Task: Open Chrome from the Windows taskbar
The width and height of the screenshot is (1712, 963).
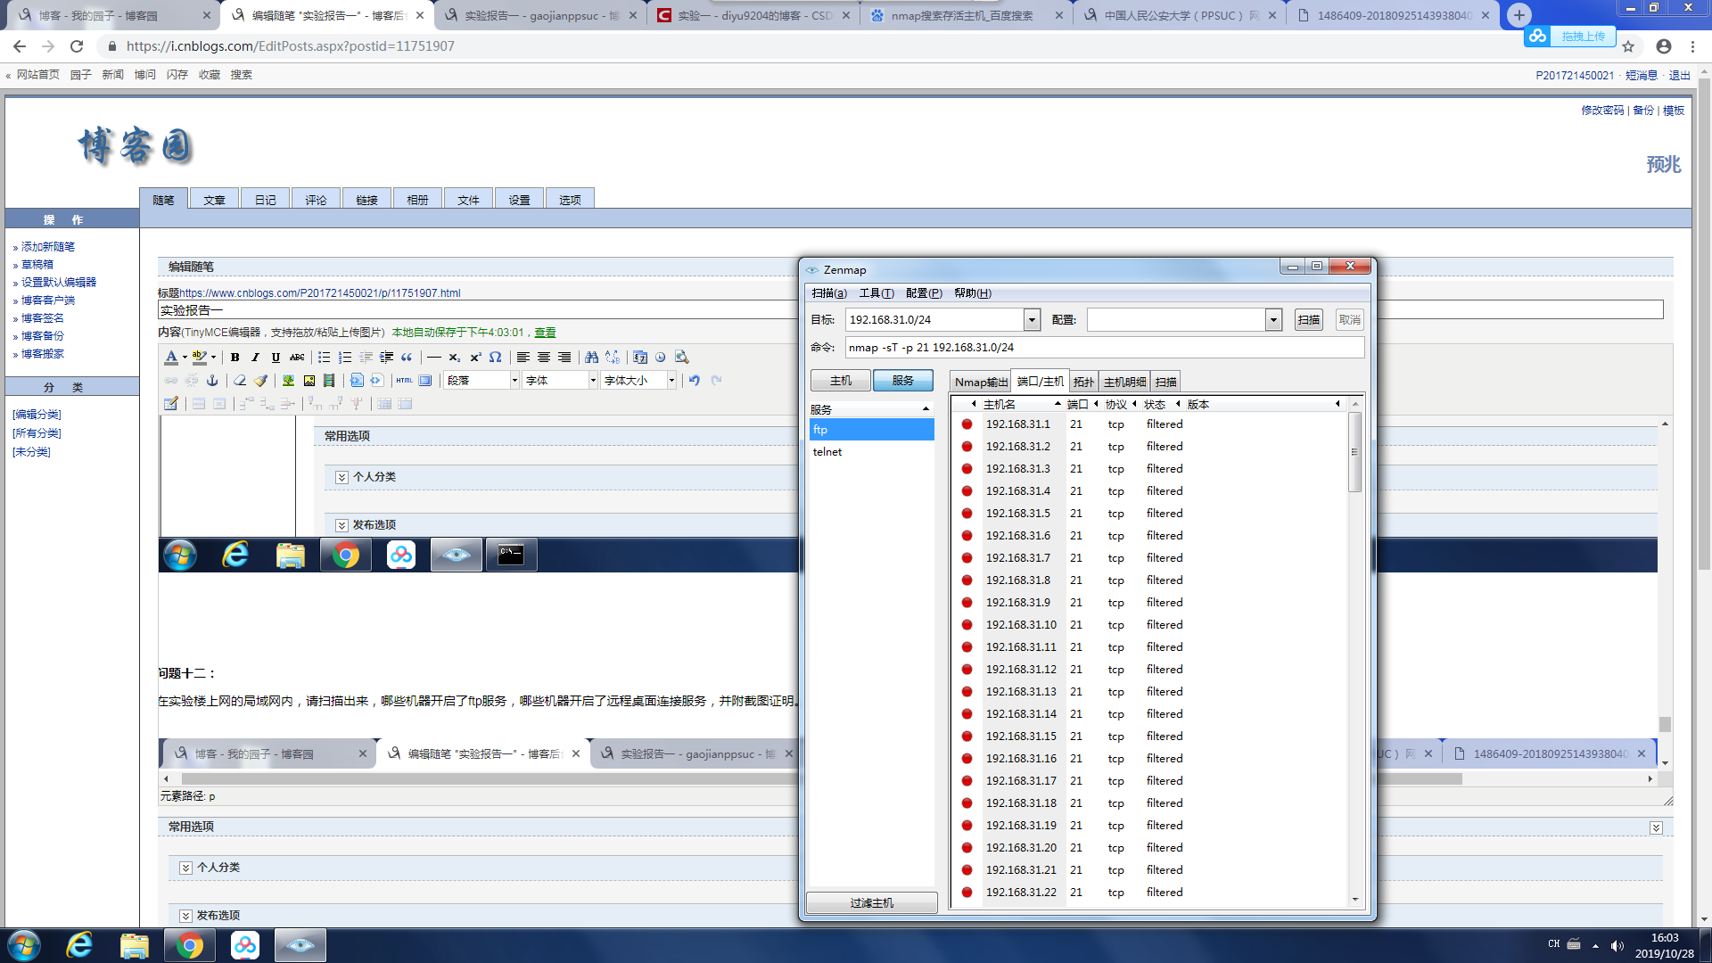Action: pyautogui.click(x=189, y=945)
